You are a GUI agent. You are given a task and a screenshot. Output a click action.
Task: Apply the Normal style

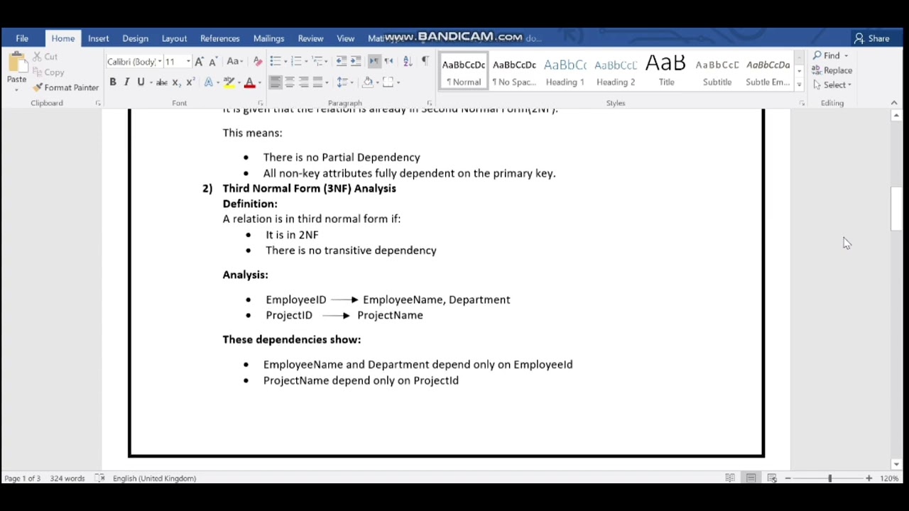coord(464,71)
